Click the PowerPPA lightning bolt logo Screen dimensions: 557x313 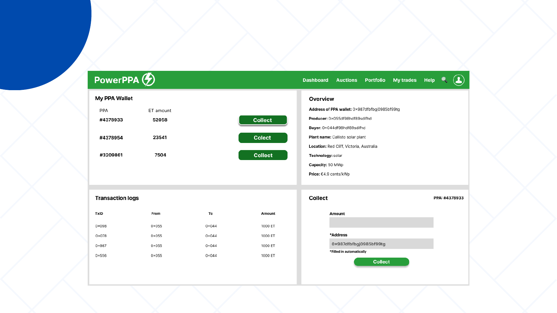tap(149, 80)
